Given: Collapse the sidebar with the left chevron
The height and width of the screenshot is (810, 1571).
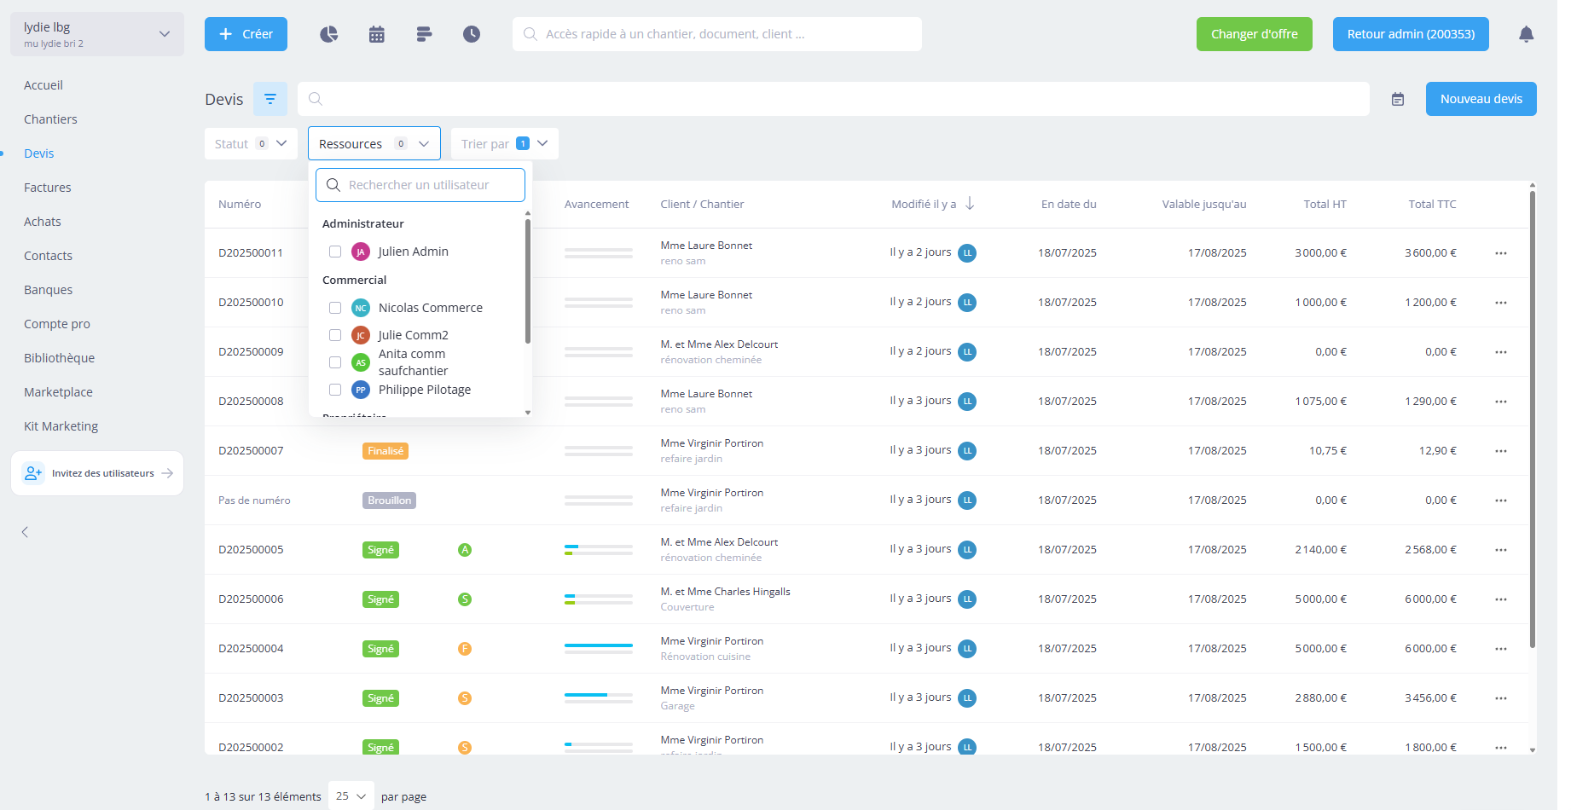Looking at the screenshot, I should 25,532.
